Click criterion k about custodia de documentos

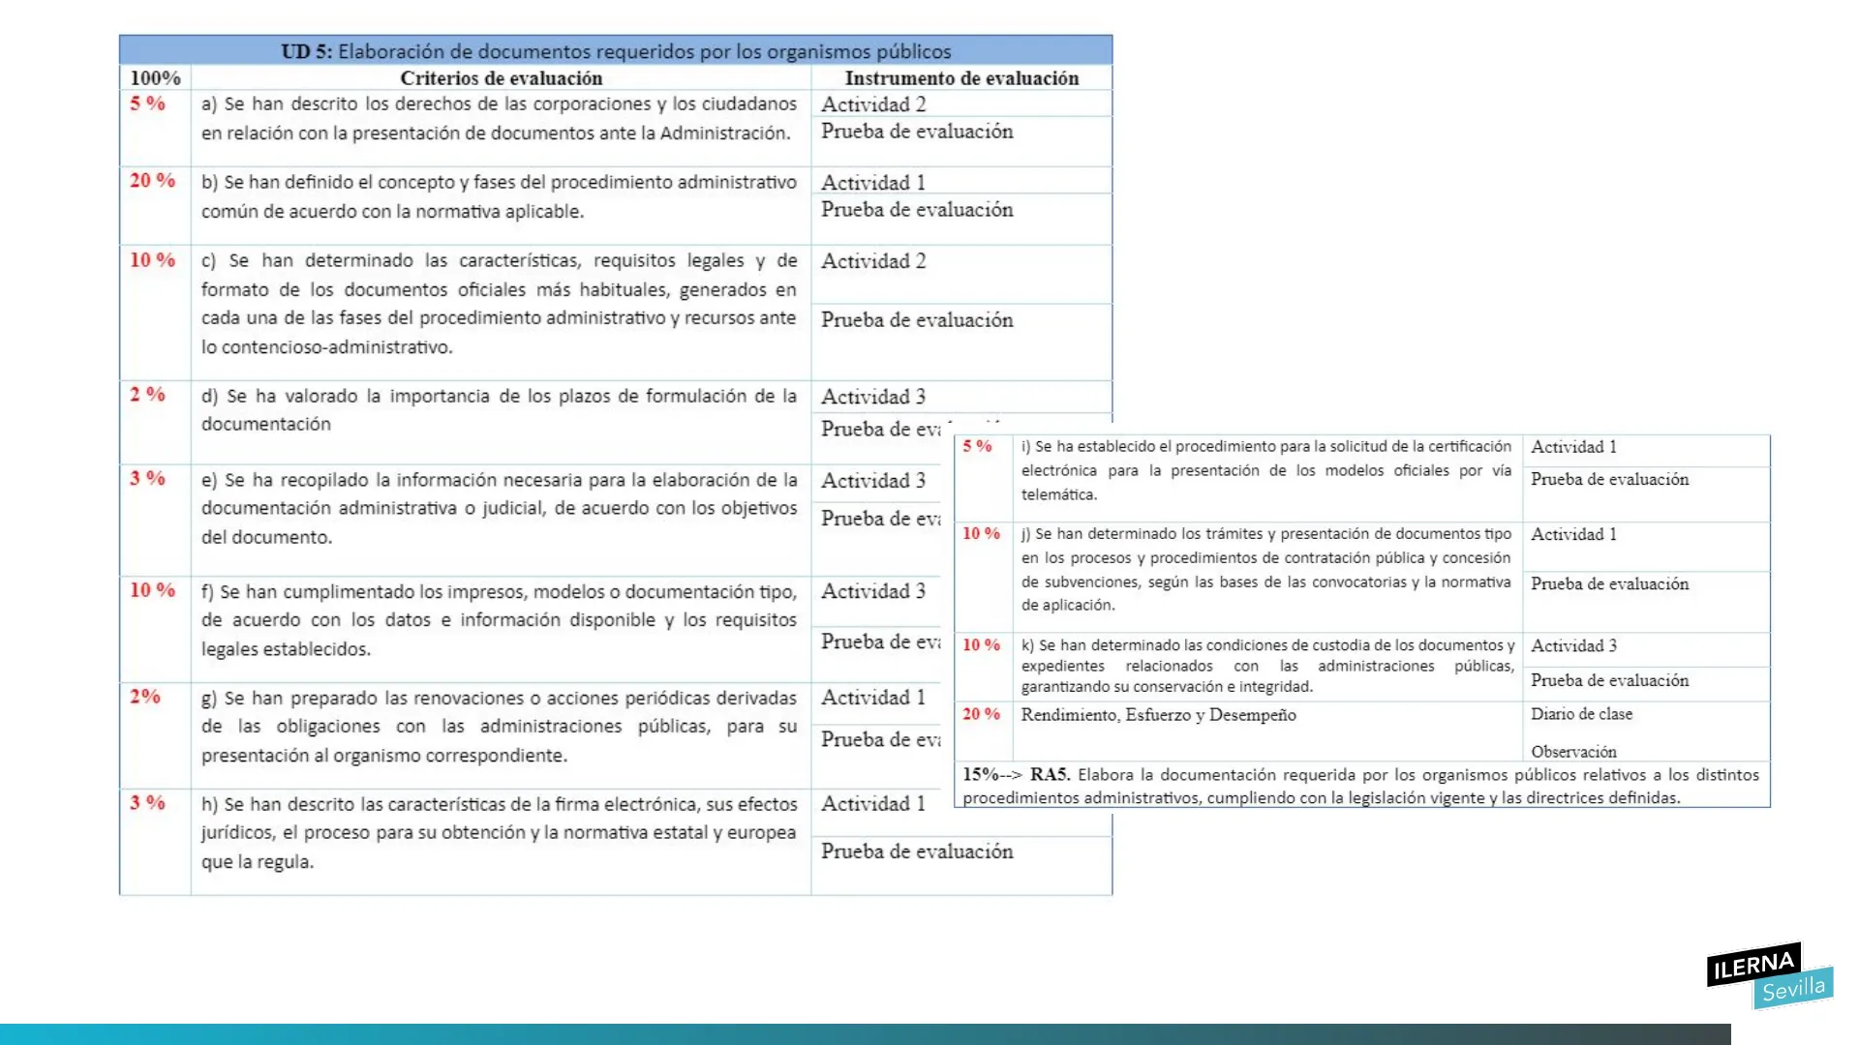1265,666
